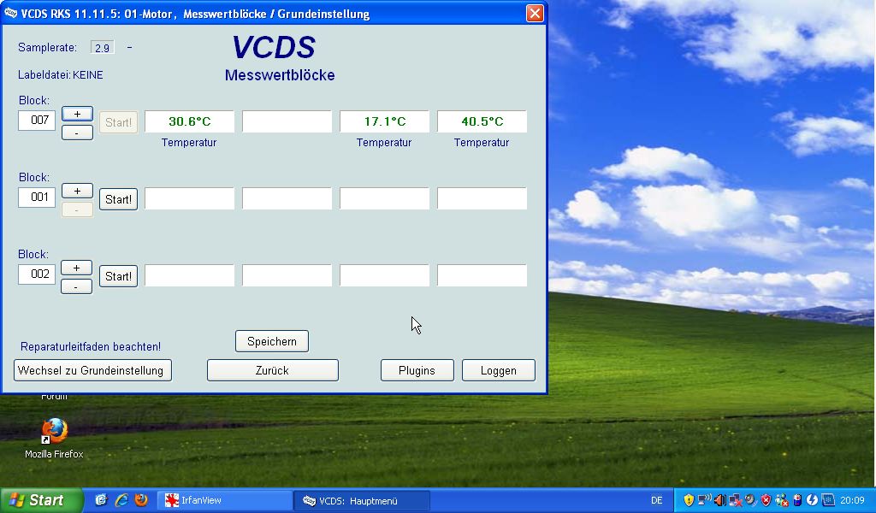Viewport: 876px width, 513px height.
Task: Decrease Block 007 with minus button
Action: pyautogui.click(x=77, y=133)
